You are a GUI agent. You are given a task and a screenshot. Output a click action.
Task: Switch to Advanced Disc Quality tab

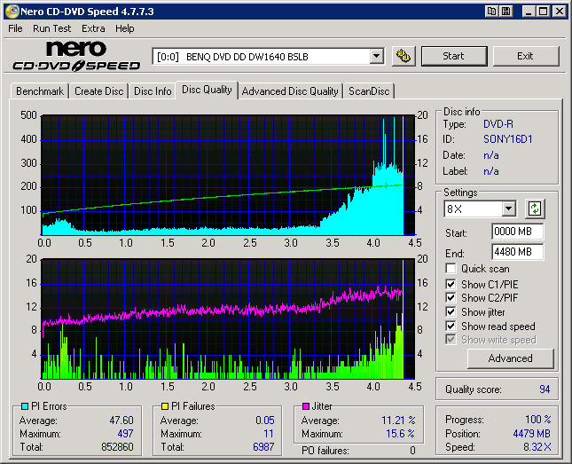tap(290, 91)
